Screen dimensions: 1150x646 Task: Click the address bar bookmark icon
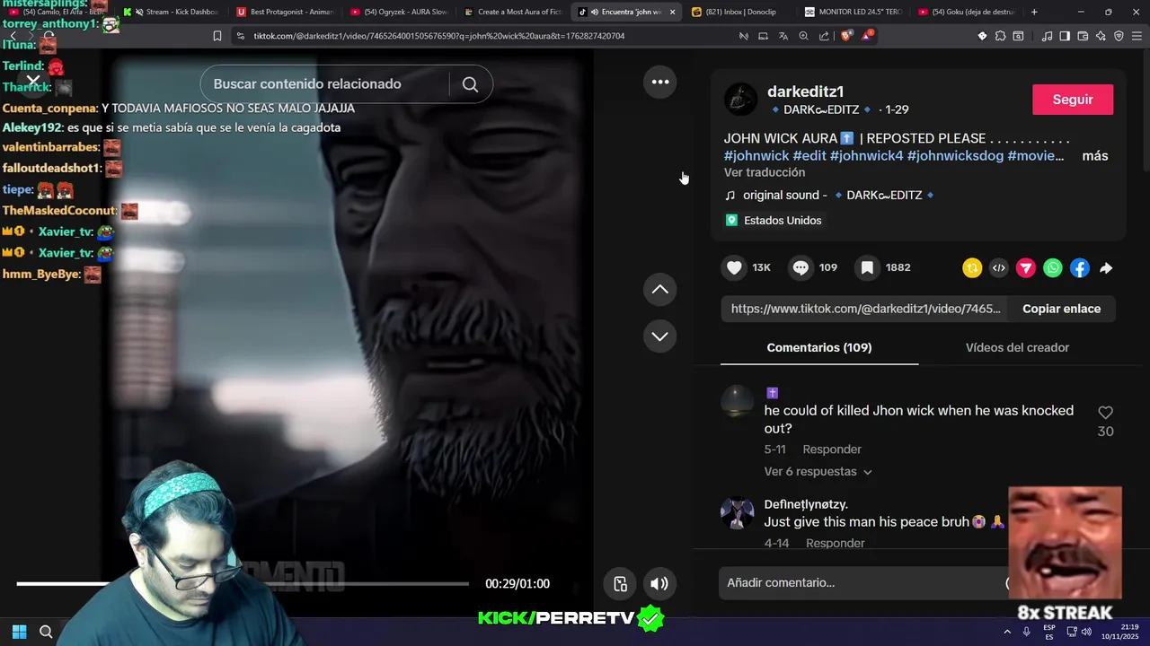[x=217, y=36]
